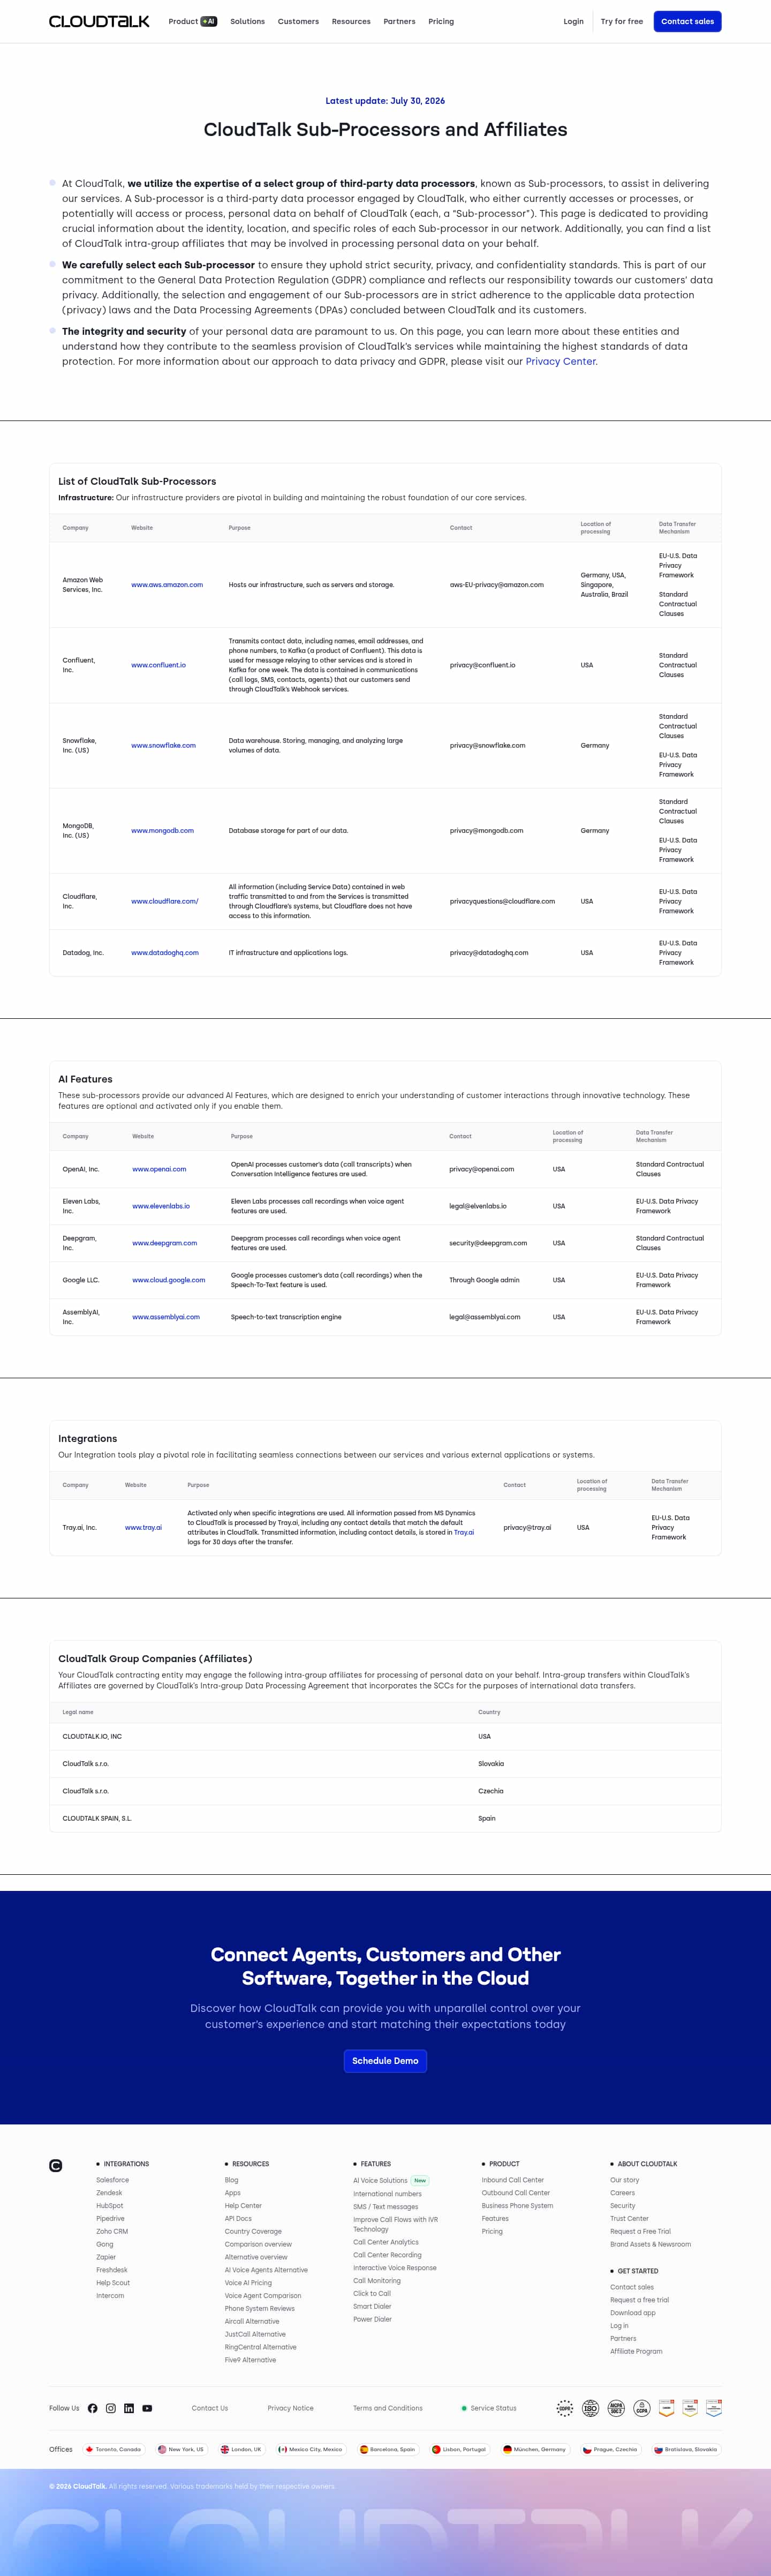Open the Product menu in navigation
The image size is (771, 2576).
192,21
